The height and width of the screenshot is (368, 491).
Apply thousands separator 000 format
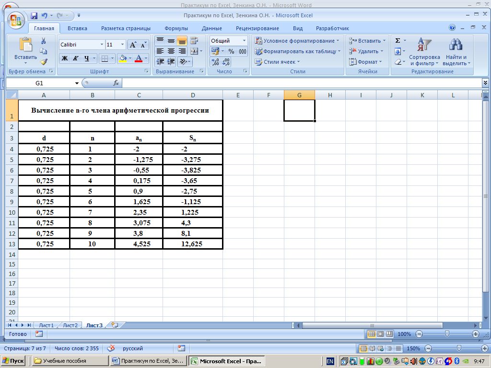242,51
